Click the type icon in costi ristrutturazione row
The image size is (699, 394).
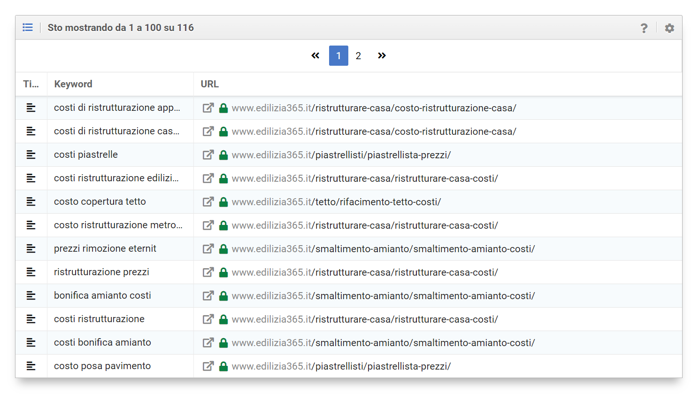point(31,319)
